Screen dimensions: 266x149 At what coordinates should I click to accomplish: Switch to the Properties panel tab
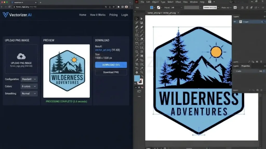click(245, 66)
